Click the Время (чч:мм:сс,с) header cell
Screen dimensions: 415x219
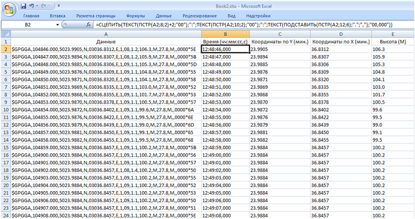point(225,42)
